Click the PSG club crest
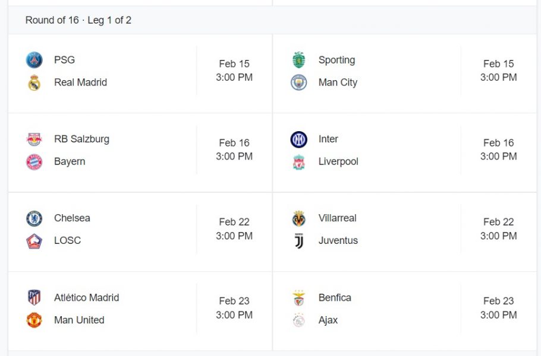Screen dimensions: 541x356 tap(34, 60)
